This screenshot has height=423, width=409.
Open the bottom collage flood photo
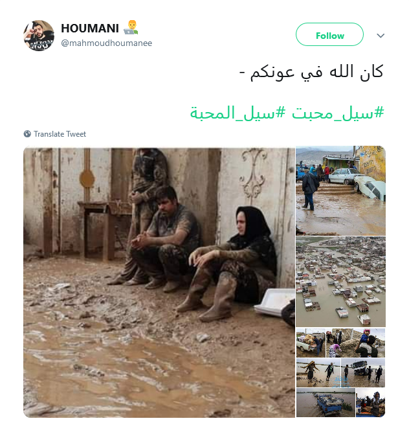[340, 373]
